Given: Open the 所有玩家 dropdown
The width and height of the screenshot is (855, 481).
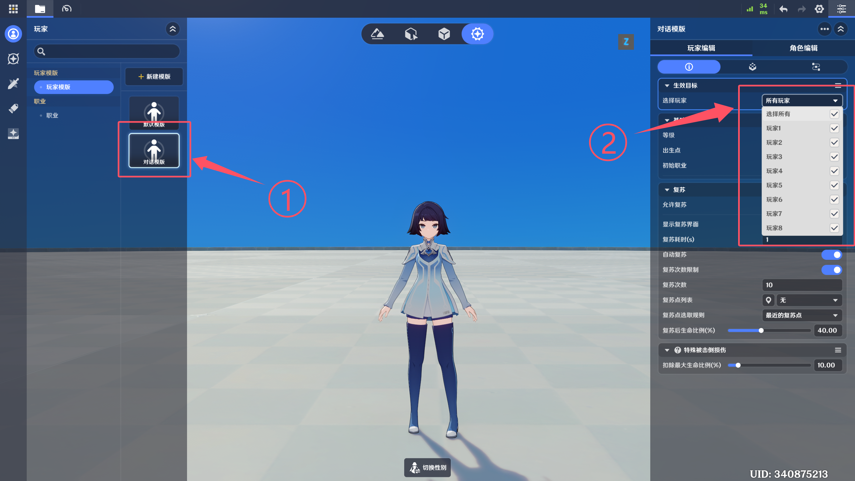Looking at the screenshot, I should 802,101.
